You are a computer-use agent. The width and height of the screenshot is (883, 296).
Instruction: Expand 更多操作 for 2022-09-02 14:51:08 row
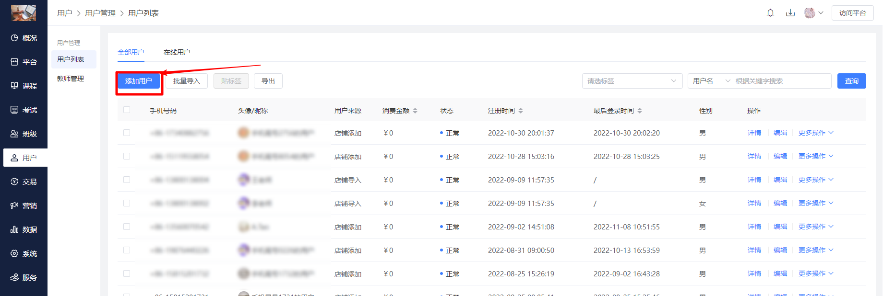click(x=816, y=227)
